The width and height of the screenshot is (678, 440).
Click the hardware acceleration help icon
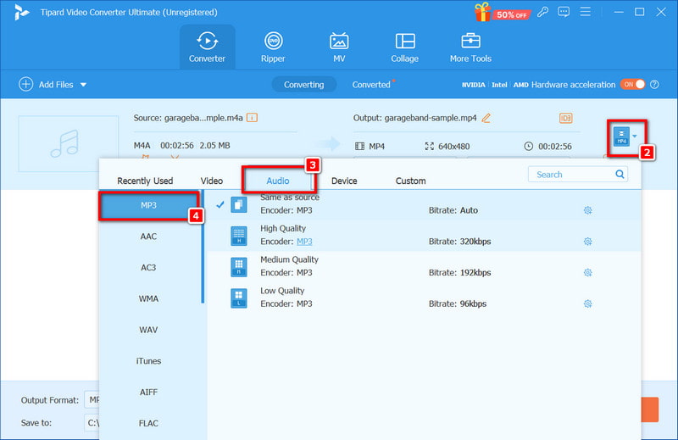654,85
